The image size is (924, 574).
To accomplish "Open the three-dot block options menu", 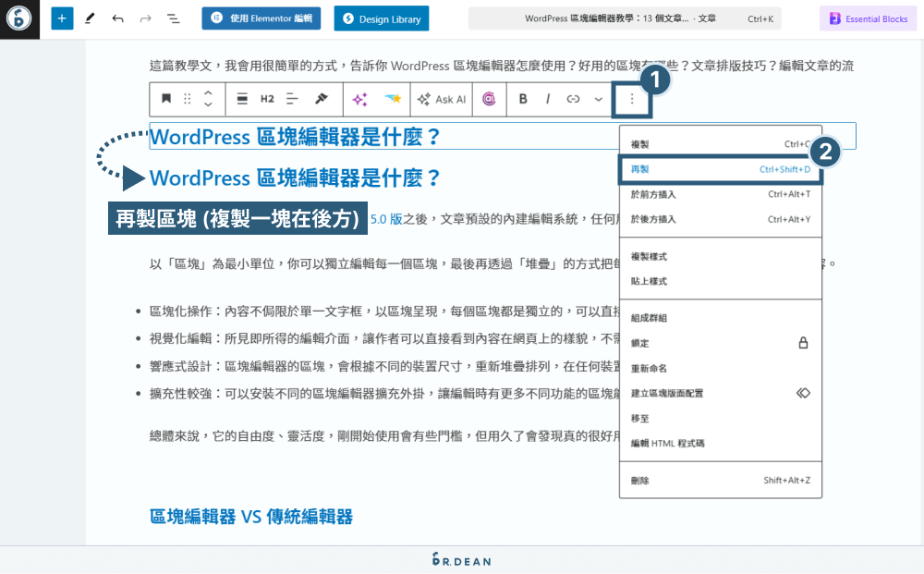I will click(631, 99).
